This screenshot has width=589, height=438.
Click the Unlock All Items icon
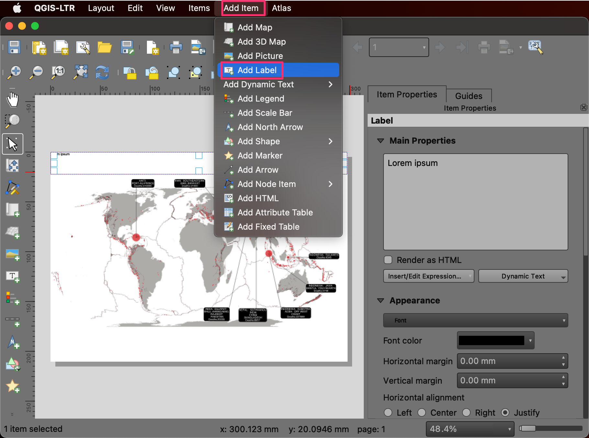(152, 72)
